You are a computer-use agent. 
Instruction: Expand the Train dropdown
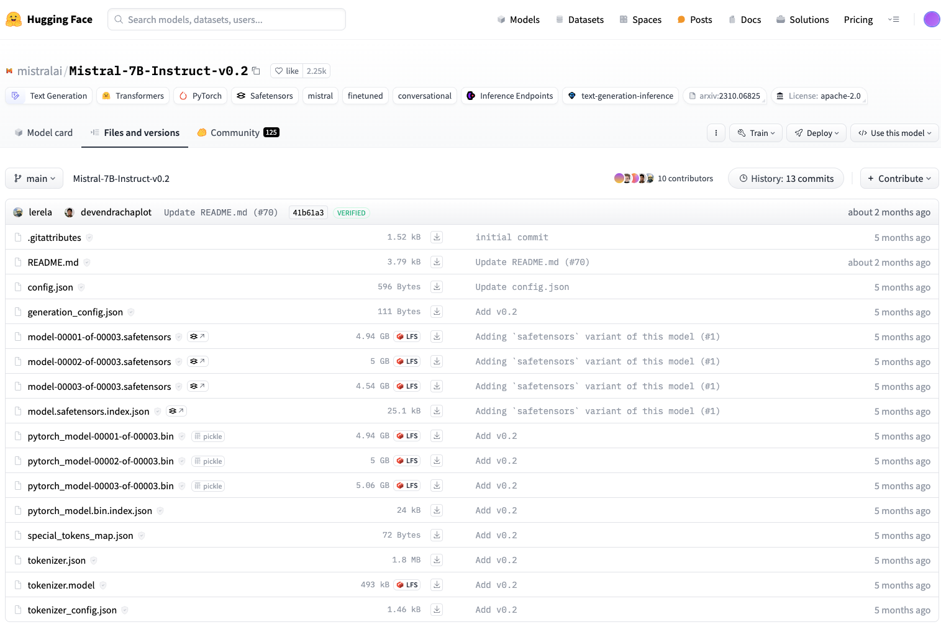coord(756,133)
